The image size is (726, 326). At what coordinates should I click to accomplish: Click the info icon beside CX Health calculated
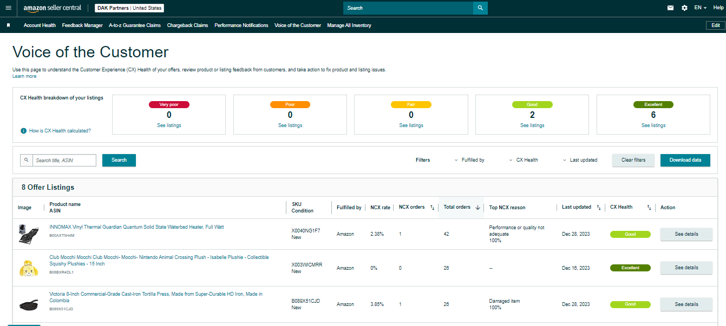tap(23, 131)
